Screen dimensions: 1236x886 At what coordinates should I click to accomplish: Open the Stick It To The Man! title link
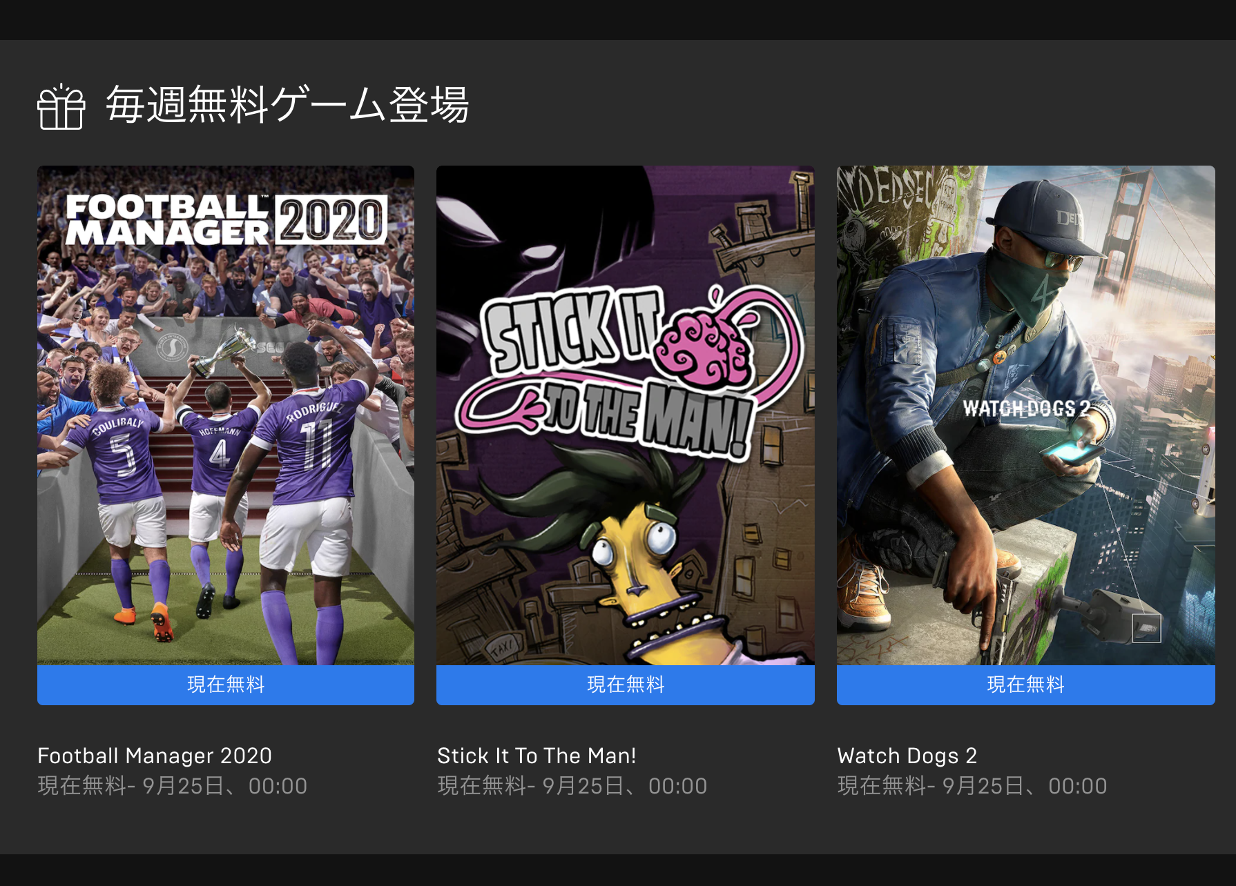click(x=537, y=756)
